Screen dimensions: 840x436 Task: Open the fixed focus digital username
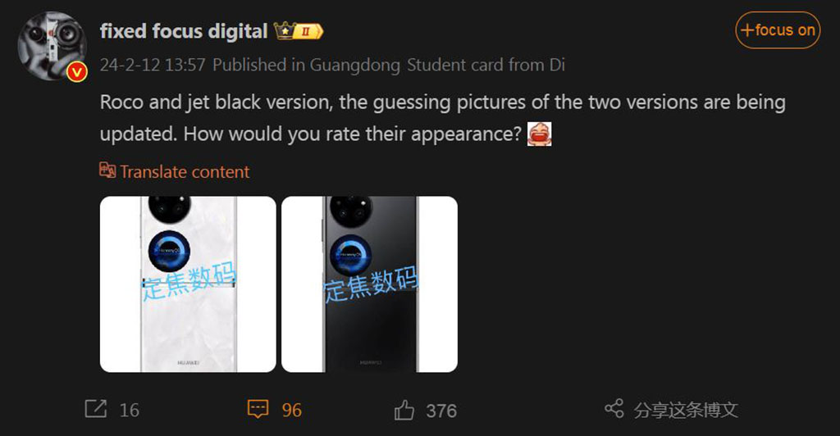(x=184, y=31)
